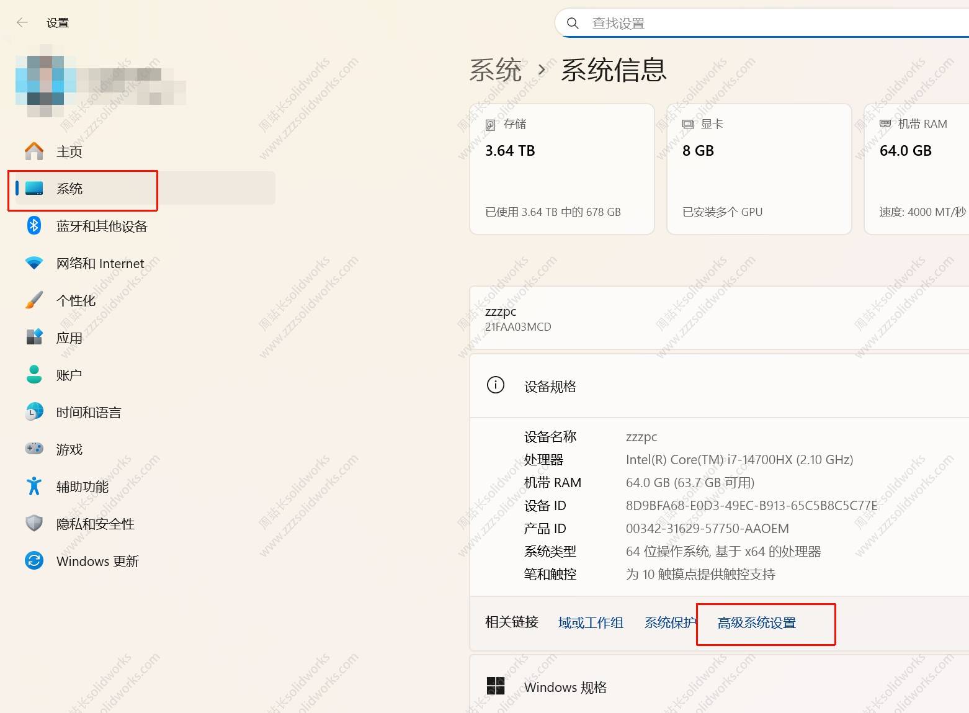
Task: Collapse the 设备规格 section header
Action: 720,387
